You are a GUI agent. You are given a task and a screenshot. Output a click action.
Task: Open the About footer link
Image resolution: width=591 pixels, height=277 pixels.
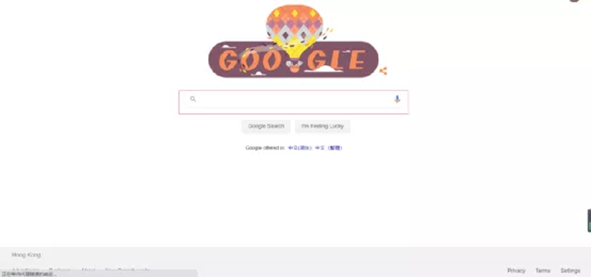(x=88, y=270)
